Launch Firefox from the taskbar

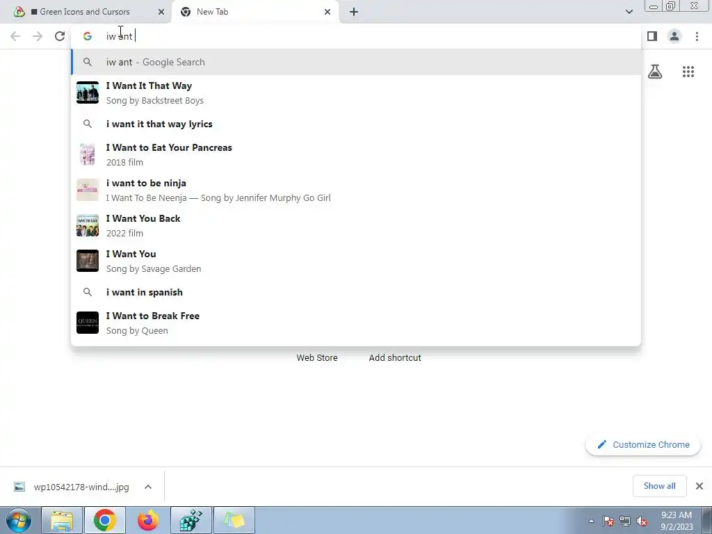coord(148,520)
